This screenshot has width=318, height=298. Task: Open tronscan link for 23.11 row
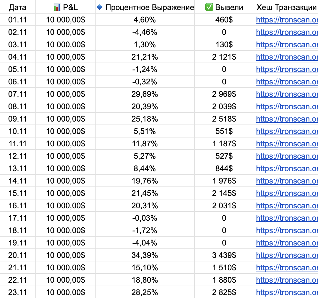click(x=287, y=292)
